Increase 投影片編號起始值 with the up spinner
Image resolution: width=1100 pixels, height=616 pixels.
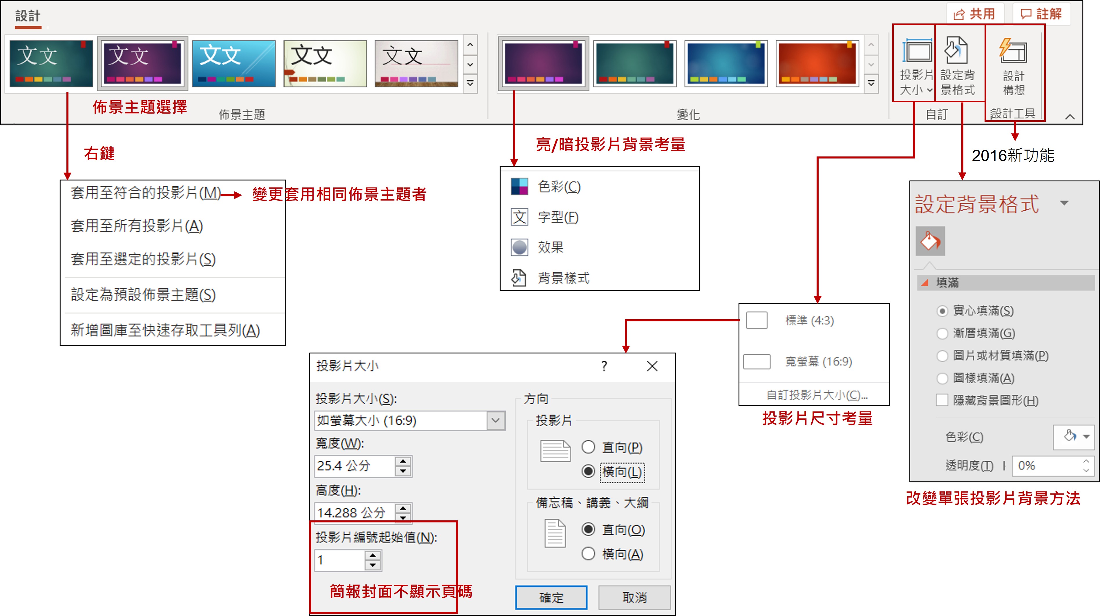coord(373,555)
